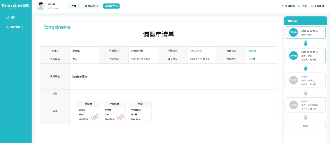Screen dimensions: 330x143
Task: Close the 新建流程 tab
Action: coord(97,6)
